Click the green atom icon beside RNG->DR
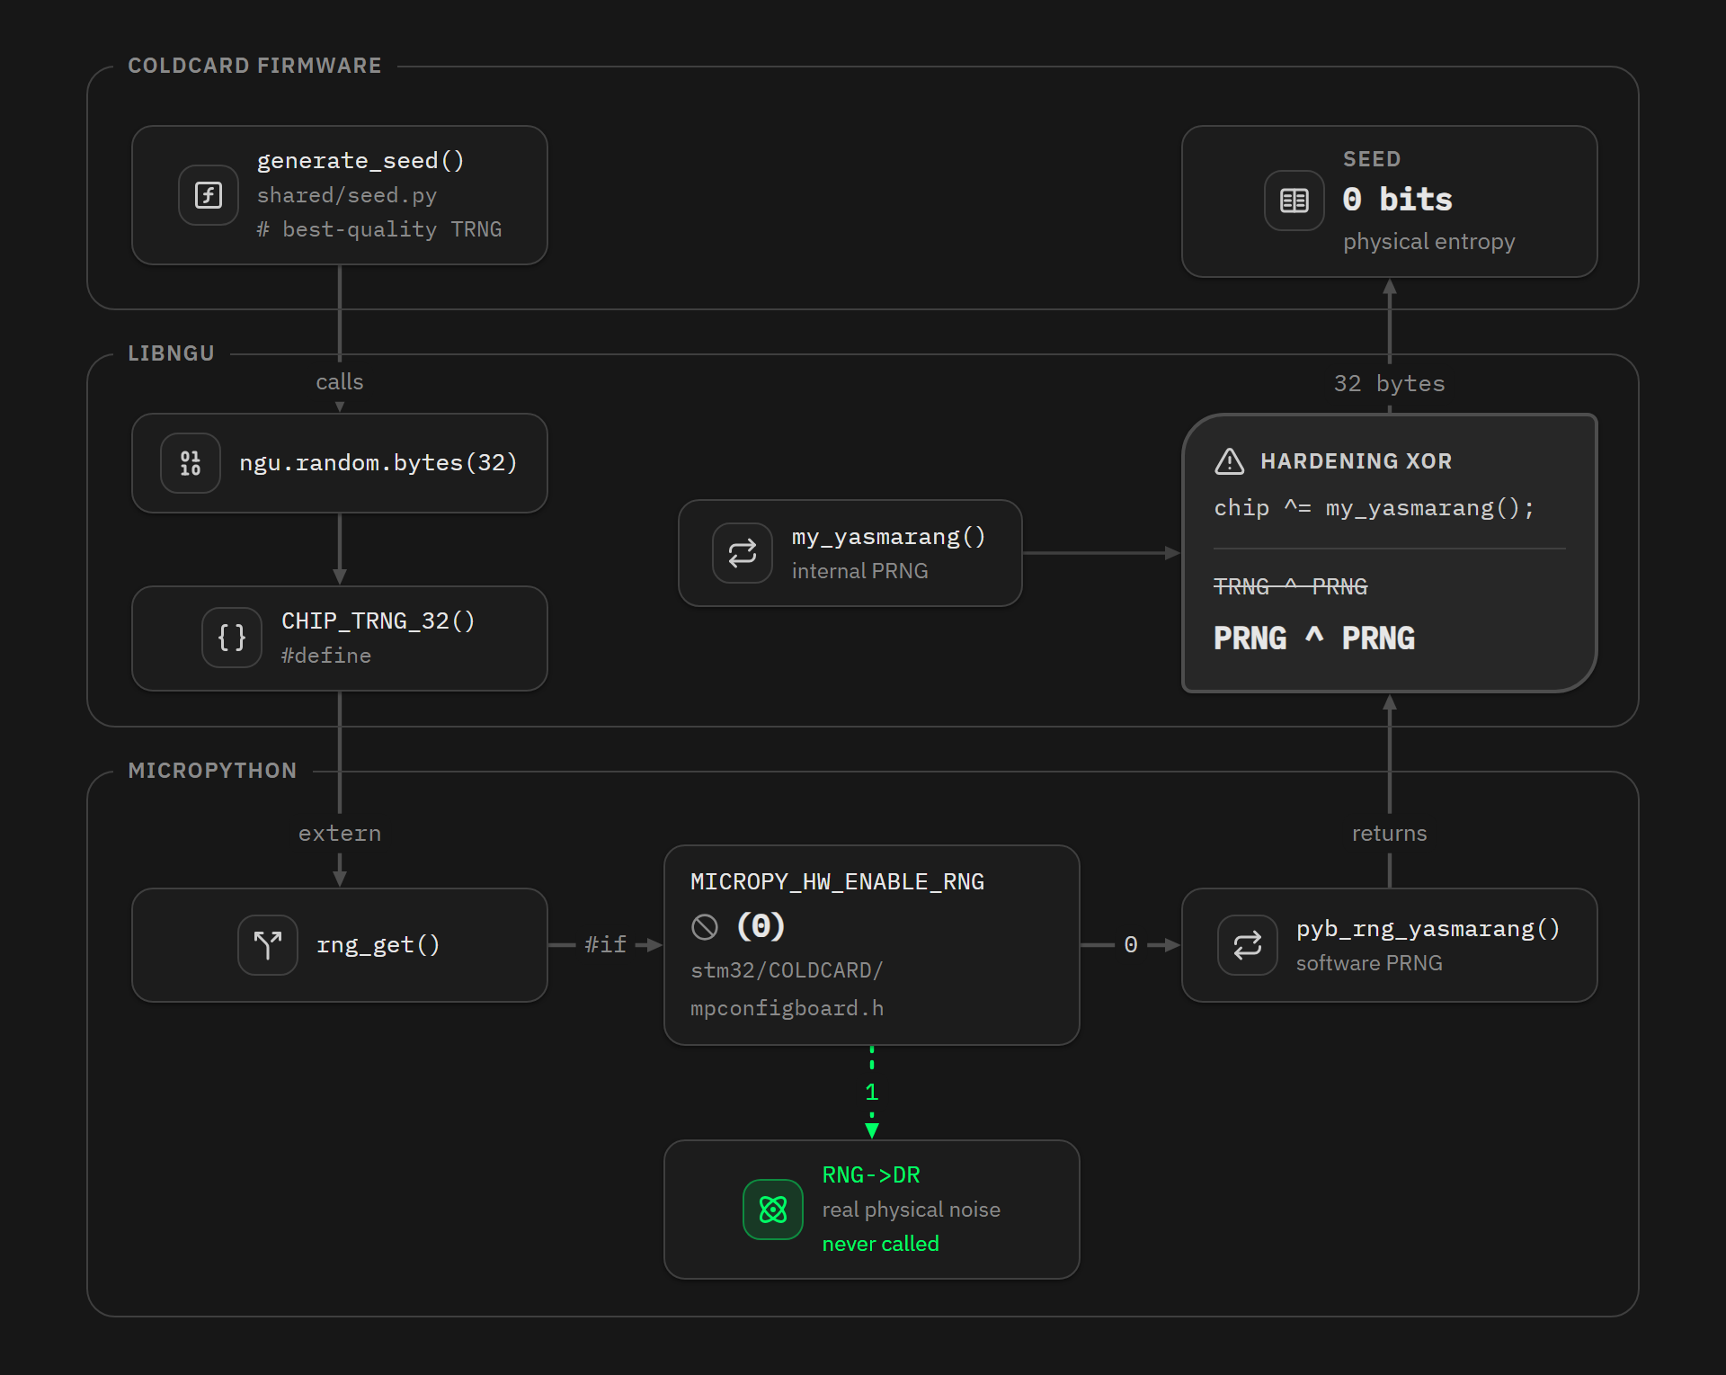Screen dimensions: 1726x1375 click(773, 1210)
